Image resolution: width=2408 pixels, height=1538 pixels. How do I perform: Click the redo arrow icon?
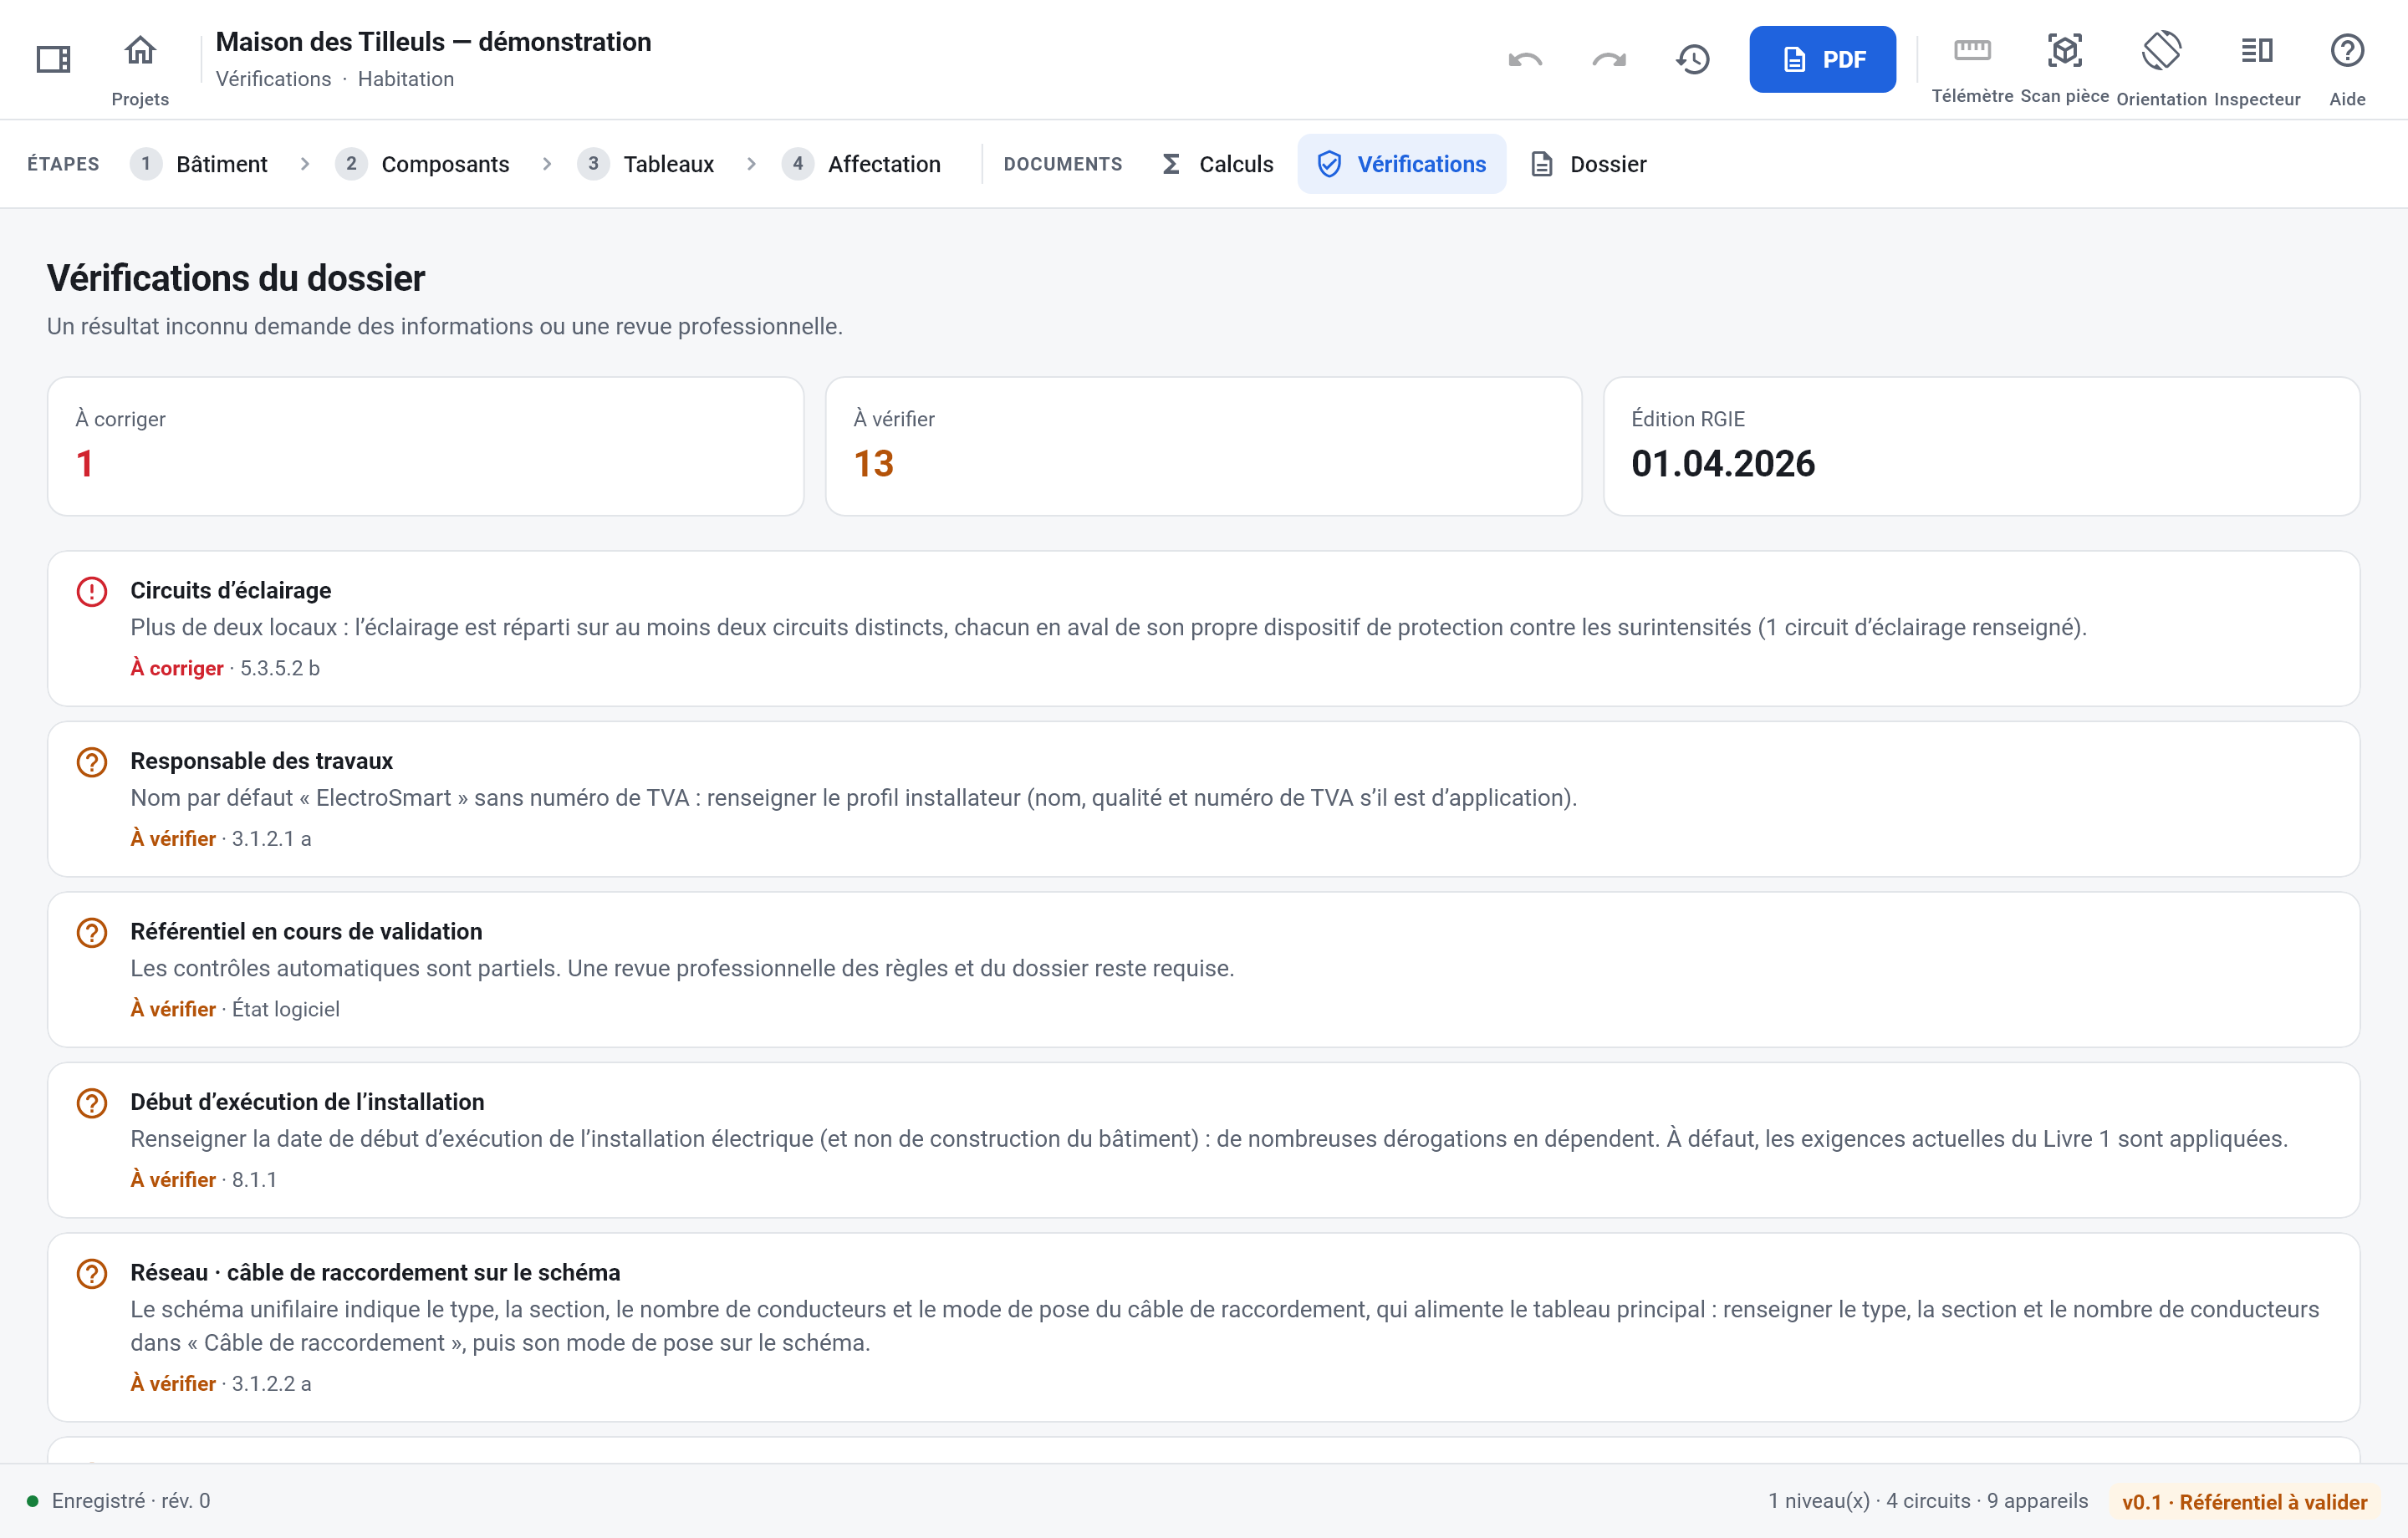[x=1609, y=60]
